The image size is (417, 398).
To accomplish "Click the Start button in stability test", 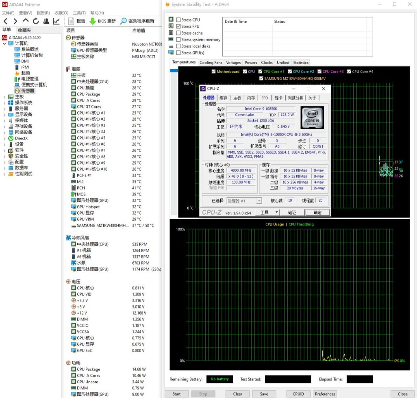I will click(x=176, y=394).
